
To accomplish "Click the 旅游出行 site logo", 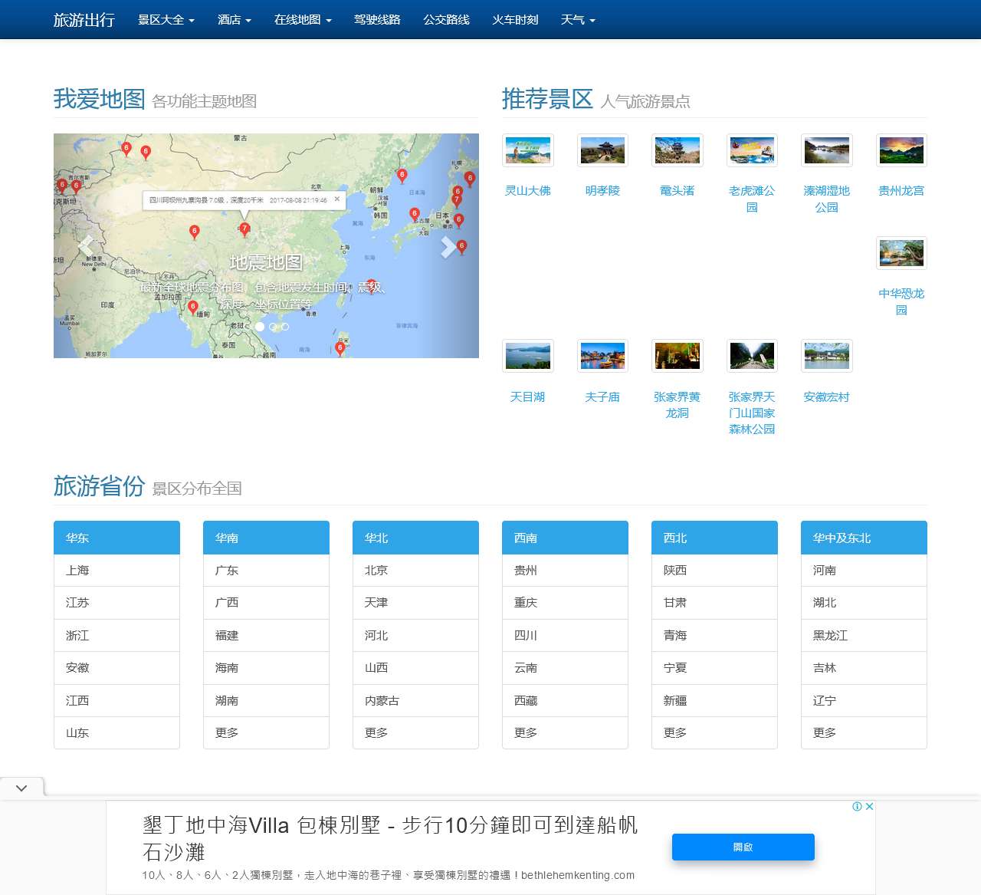I will (x=84, y=19).
